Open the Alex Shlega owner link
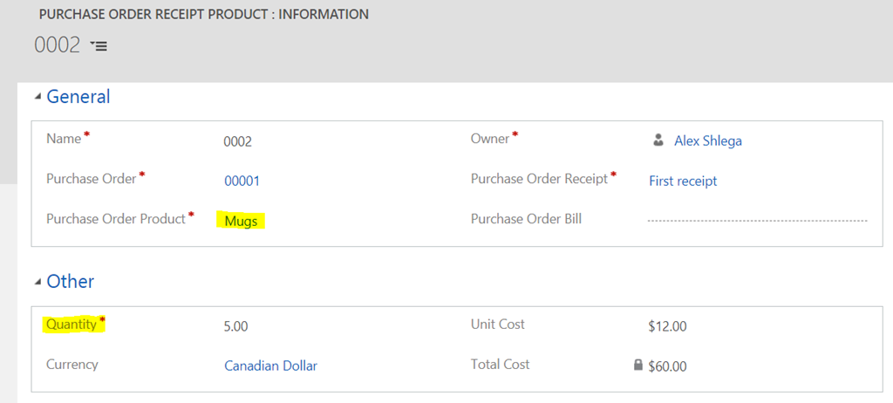The image size is (893, 403). click(x=708, y=140)
